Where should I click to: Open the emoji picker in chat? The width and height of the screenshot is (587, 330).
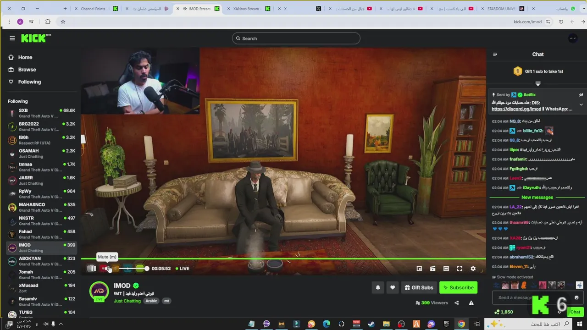click(576, 298)
